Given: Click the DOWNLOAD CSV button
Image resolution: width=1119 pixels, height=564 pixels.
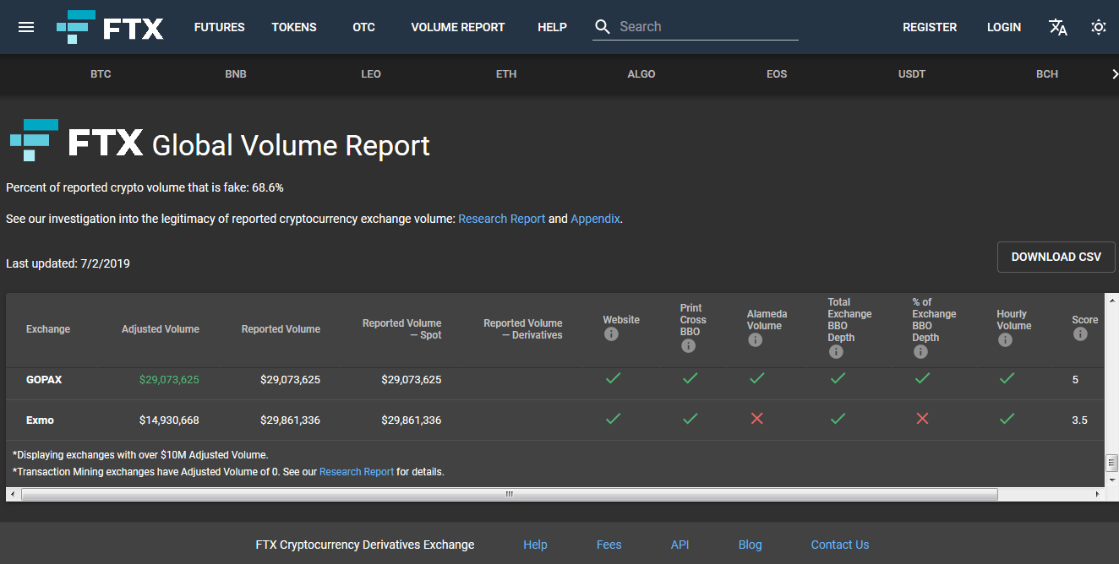Looking at the screenshot, I should pos(1056,257).
